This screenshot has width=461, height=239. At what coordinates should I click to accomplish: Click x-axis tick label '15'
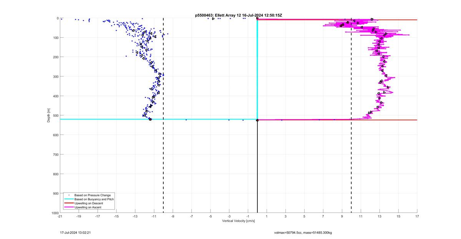pyautogui.click(x=398, y=216)
